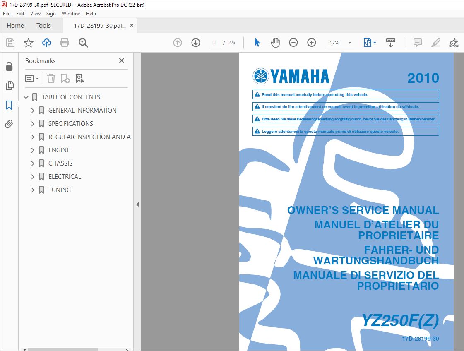
Task: Expand the CHASSIS bookmark
Action: pyautogui.click(x=33, y=163)
